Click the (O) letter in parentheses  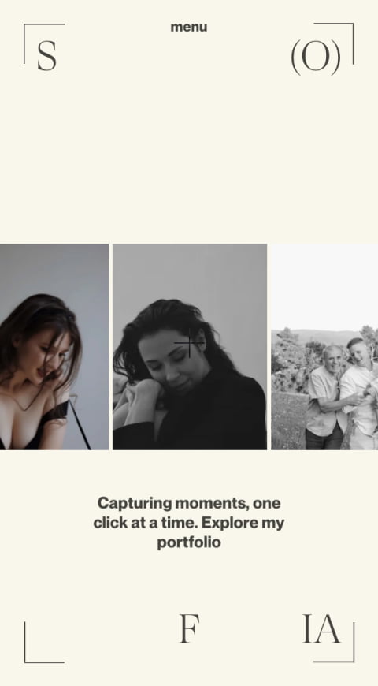coord(316,57)
